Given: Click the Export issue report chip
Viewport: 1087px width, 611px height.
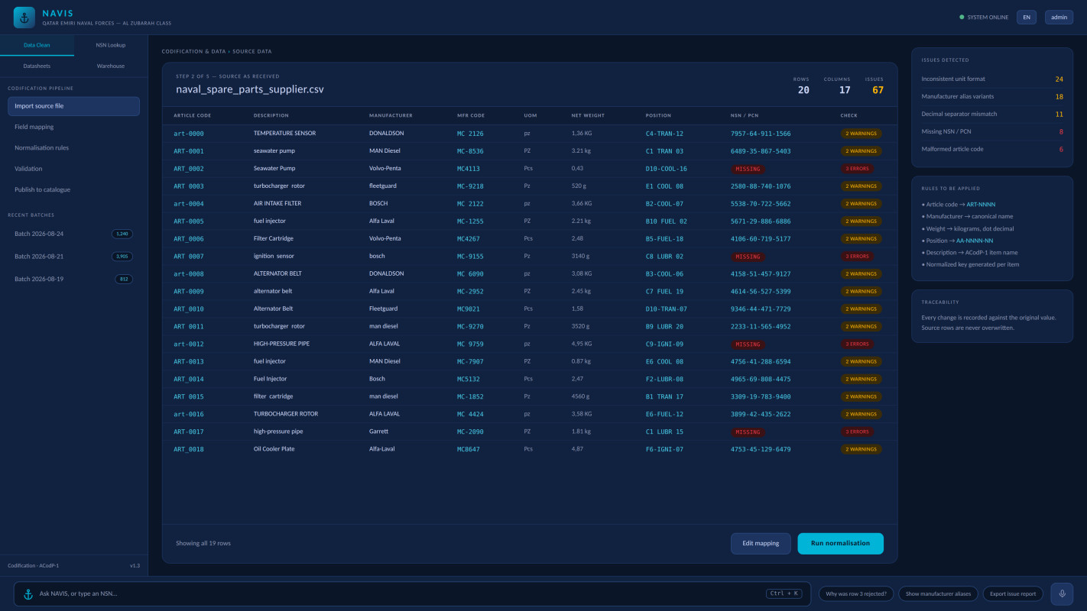Looking at the screenshot, I should click(1013, 593).
